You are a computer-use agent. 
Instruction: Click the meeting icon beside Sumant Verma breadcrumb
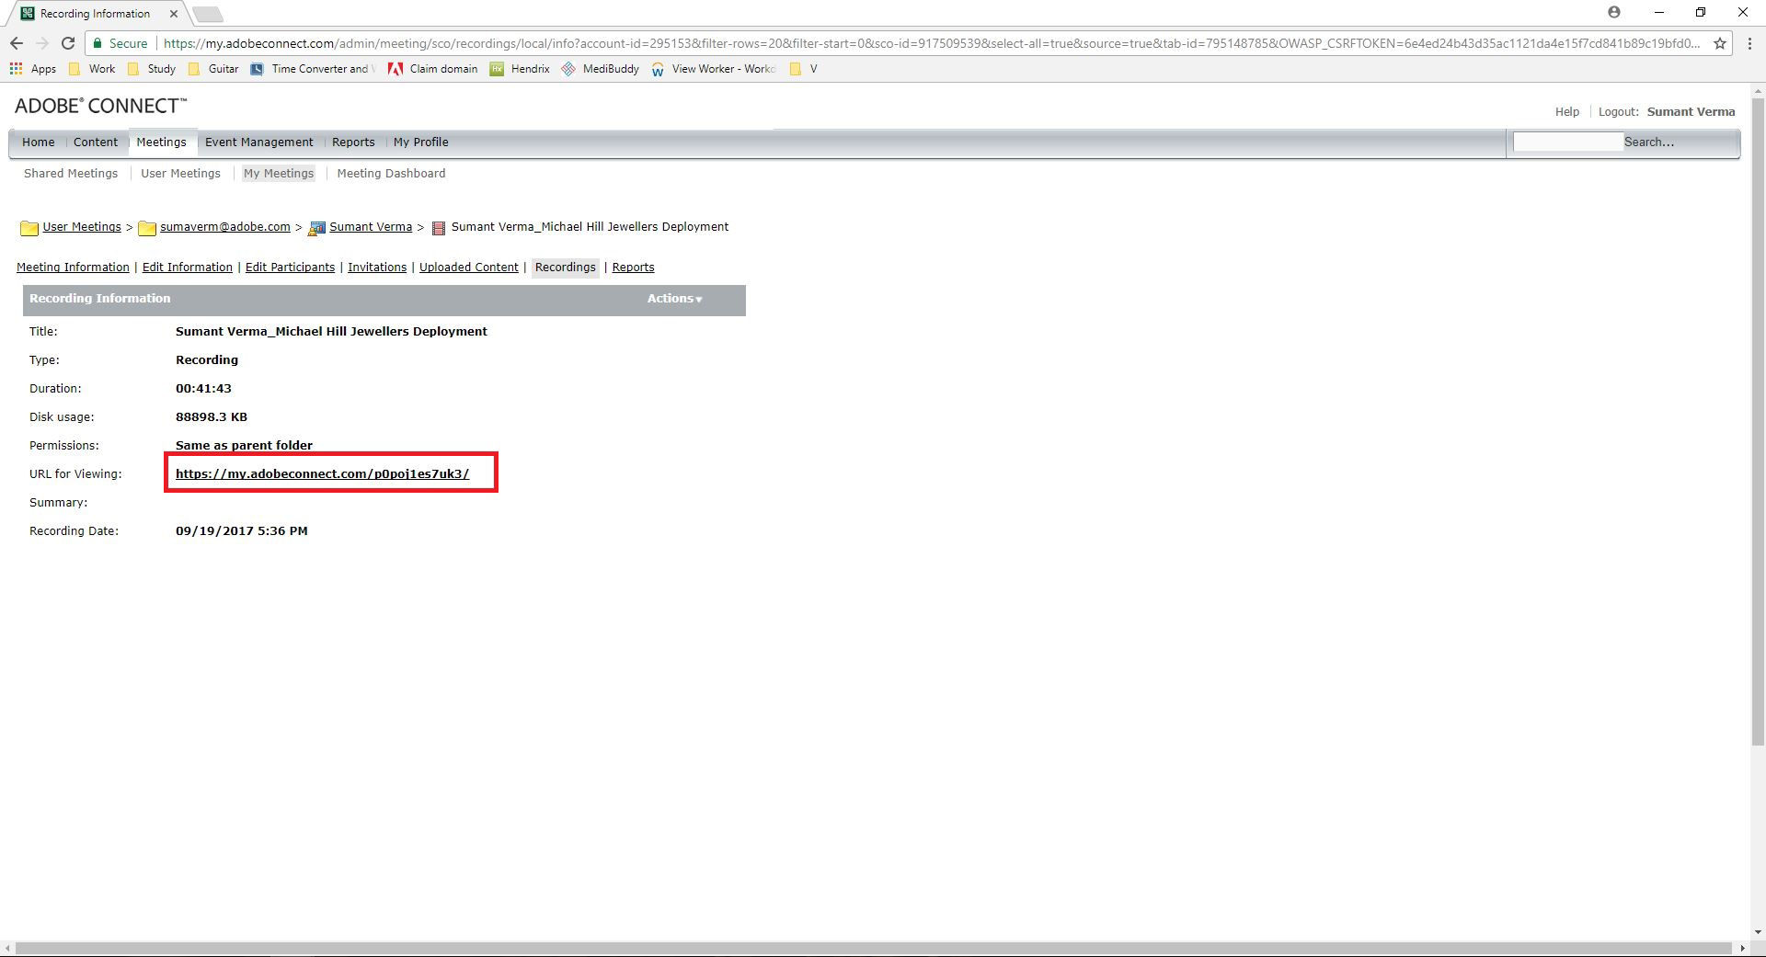(316, 228)
